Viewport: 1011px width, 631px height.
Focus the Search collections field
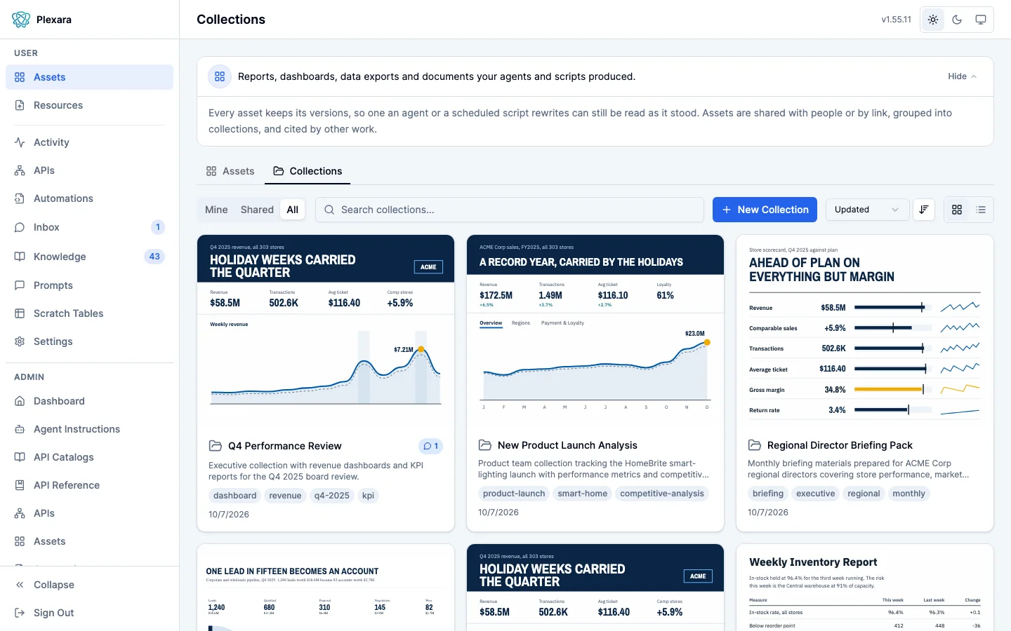click(x=510, y=210)
